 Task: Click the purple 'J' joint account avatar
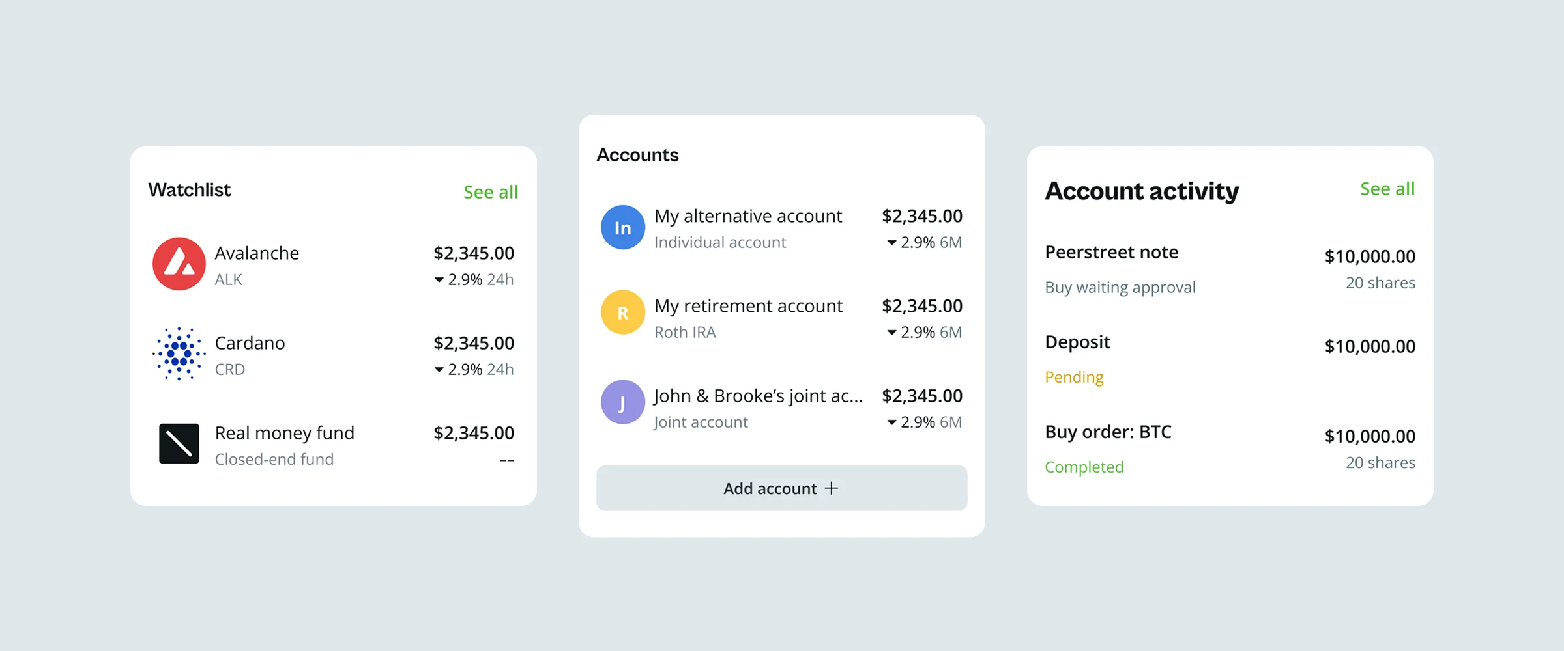click(x=623, y=402)
